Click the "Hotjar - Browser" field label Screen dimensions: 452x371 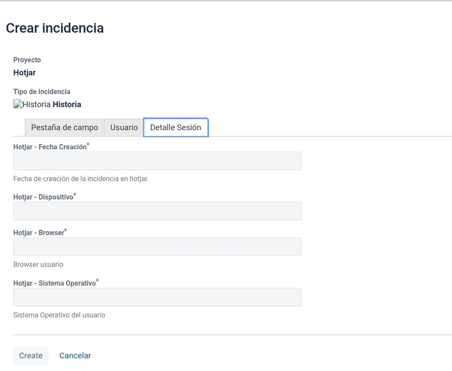(x=39, y=233)
